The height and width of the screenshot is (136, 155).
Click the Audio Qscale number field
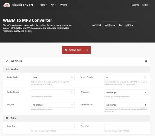[x=126, y=77]
